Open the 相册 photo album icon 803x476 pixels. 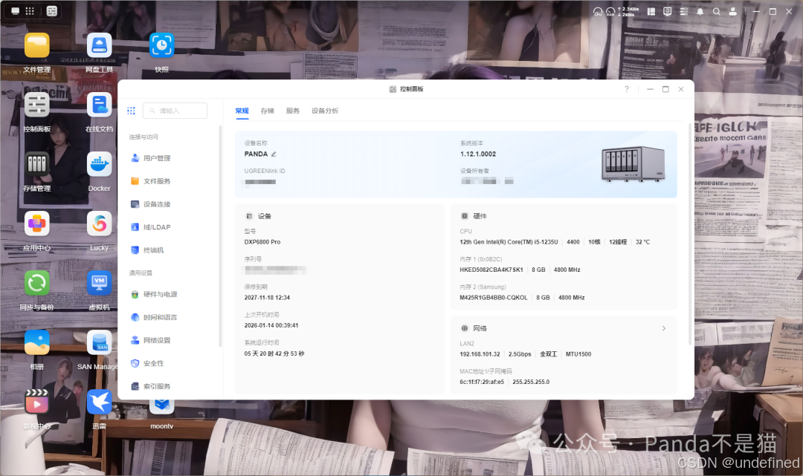(x=37, y=342)
